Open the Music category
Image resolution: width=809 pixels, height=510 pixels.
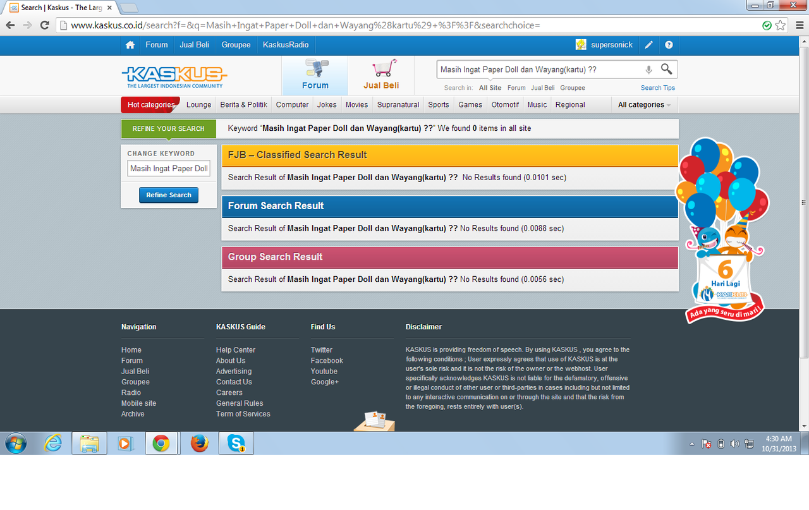pyautogui.click(x=537, y=105)
